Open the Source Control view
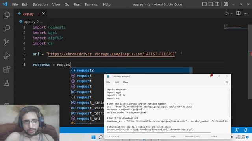Screen dimensions: 252x141 tap(7, 42)
